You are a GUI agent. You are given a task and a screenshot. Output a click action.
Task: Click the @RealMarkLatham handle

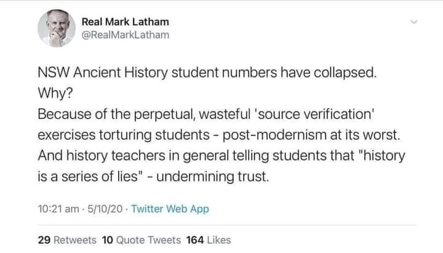[125, 36]
